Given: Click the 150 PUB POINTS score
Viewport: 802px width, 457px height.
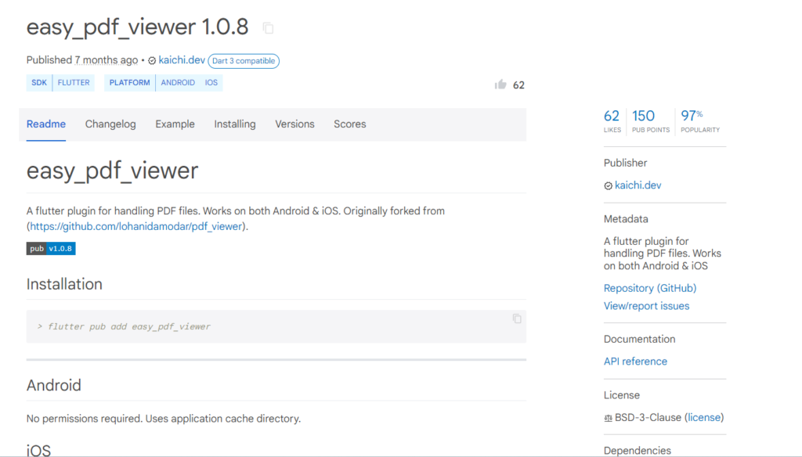Looking at the screenshot, I should coord(644,121).
